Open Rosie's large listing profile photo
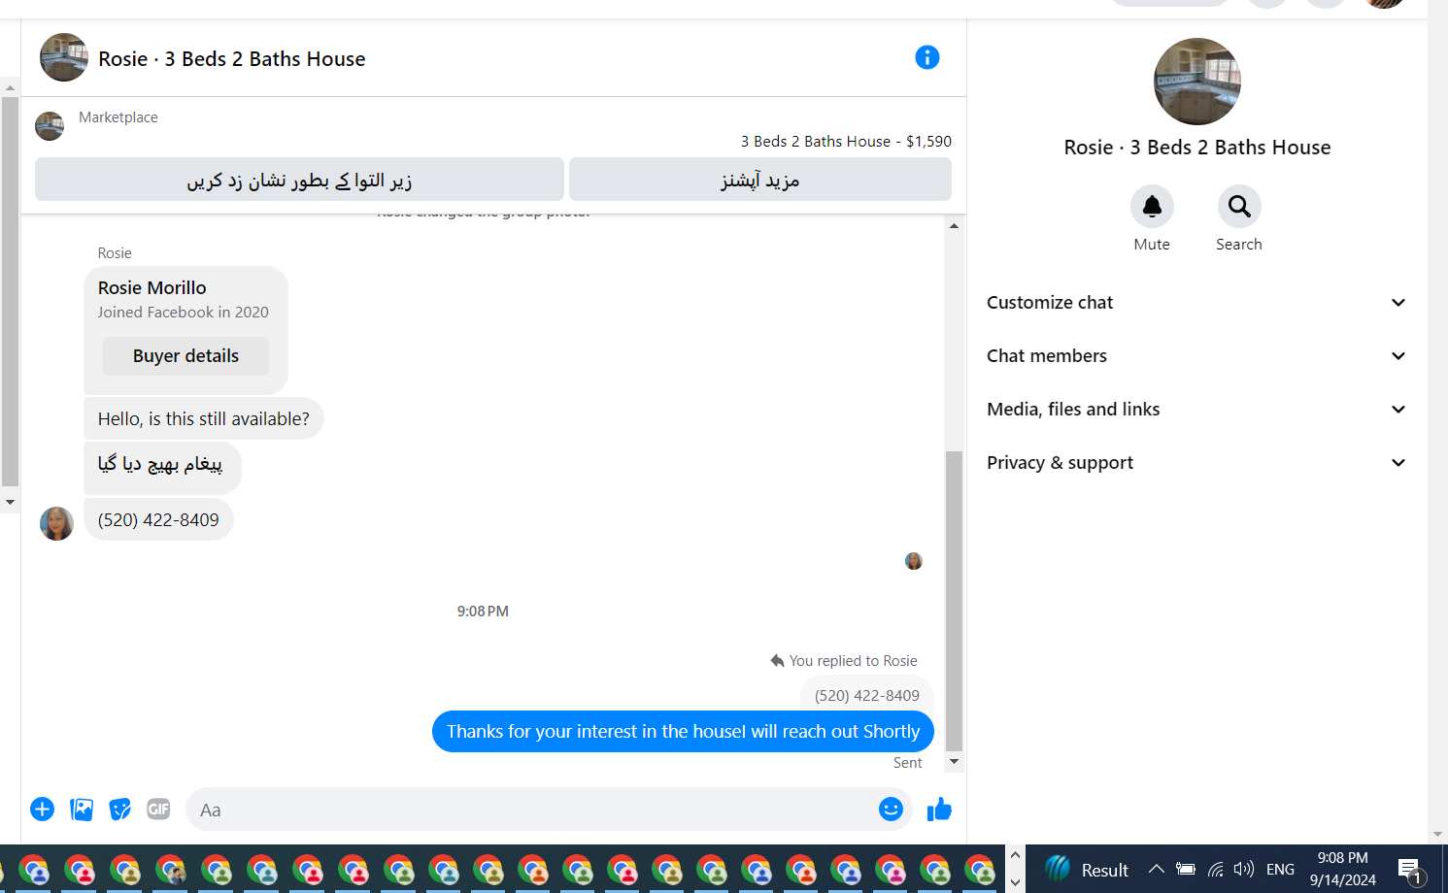The height and width of the screenshot is (893, 1448). (x=1196, y=82)
